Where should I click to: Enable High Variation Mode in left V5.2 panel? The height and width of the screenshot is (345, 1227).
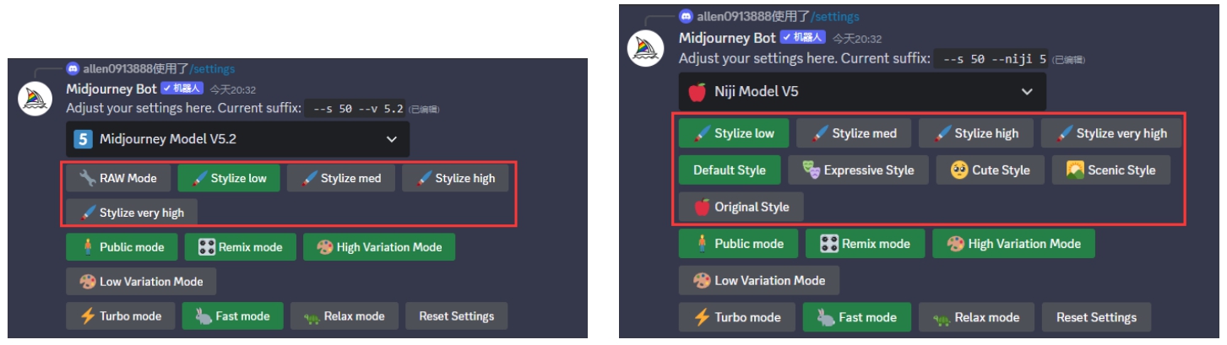tap(379, 247)
